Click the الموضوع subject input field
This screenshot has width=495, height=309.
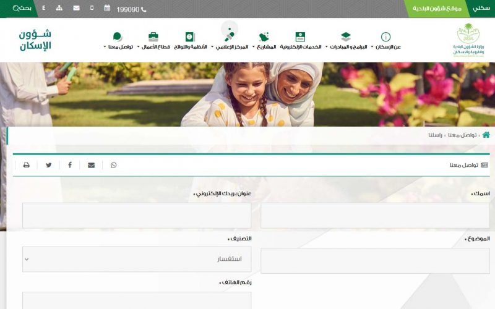(x=375, y=260)
